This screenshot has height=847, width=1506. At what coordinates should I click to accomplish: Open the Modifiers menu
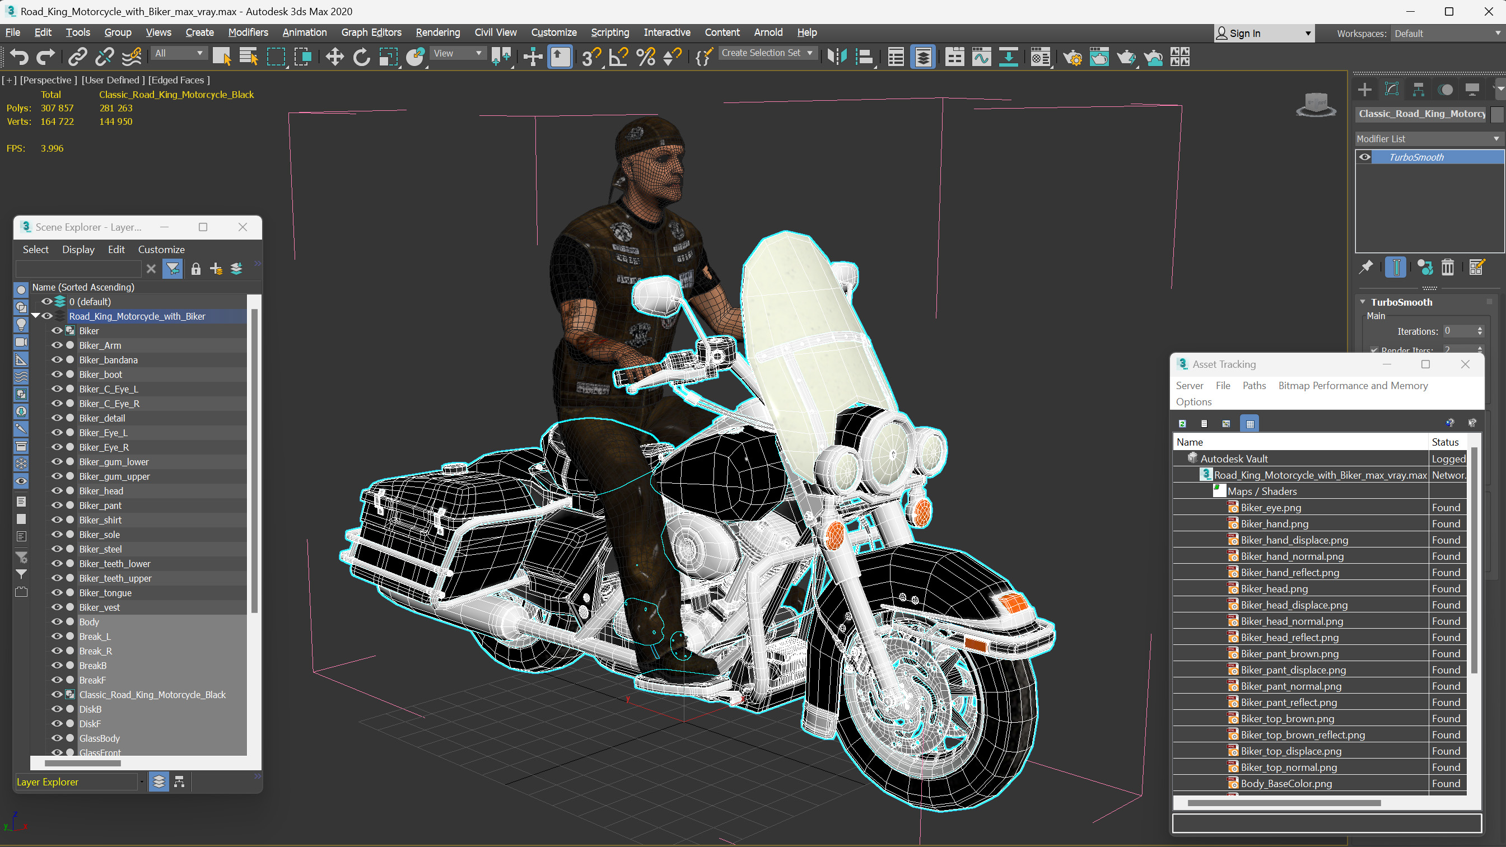[x=248, y=32]
